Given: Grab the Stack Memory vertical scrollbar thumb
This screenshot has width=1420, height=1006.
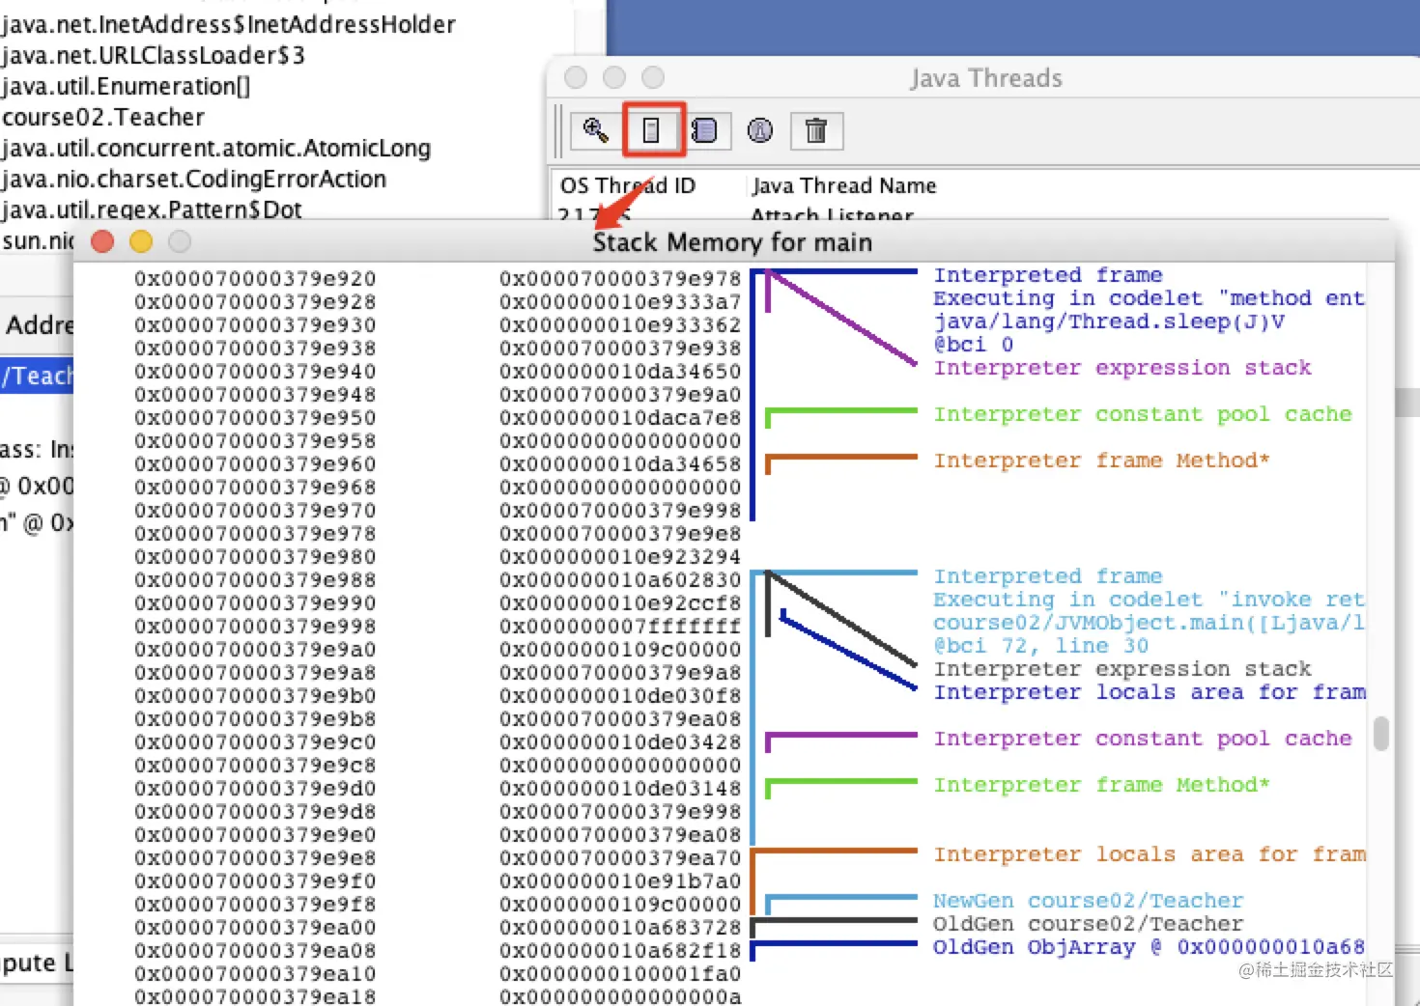Looking at the screenshot, I should pos(1381,734).
